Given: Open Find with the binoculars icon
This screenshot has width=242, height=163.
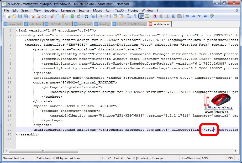Looking at the screenshot, I should click(x=86, y=16).
